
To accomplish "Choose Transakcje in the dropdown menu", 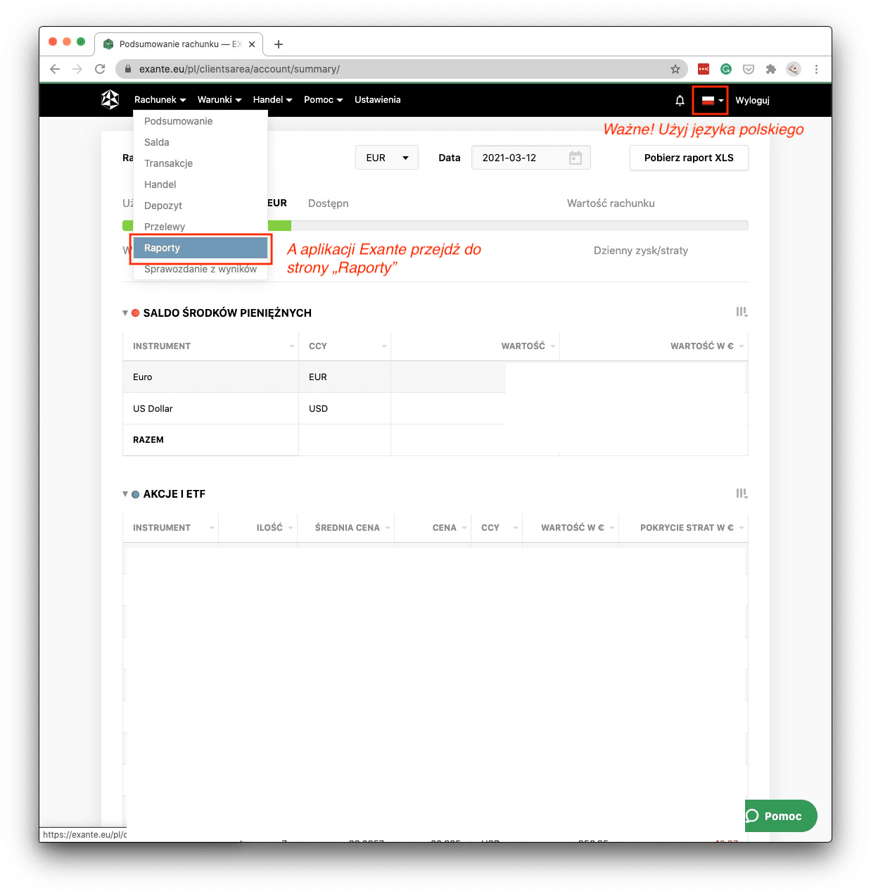I will [x=168, y=163].
